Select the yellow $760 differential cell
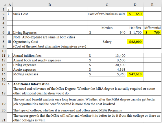The image size is (162, 123). pyautogui.click(x=152, y=32)
